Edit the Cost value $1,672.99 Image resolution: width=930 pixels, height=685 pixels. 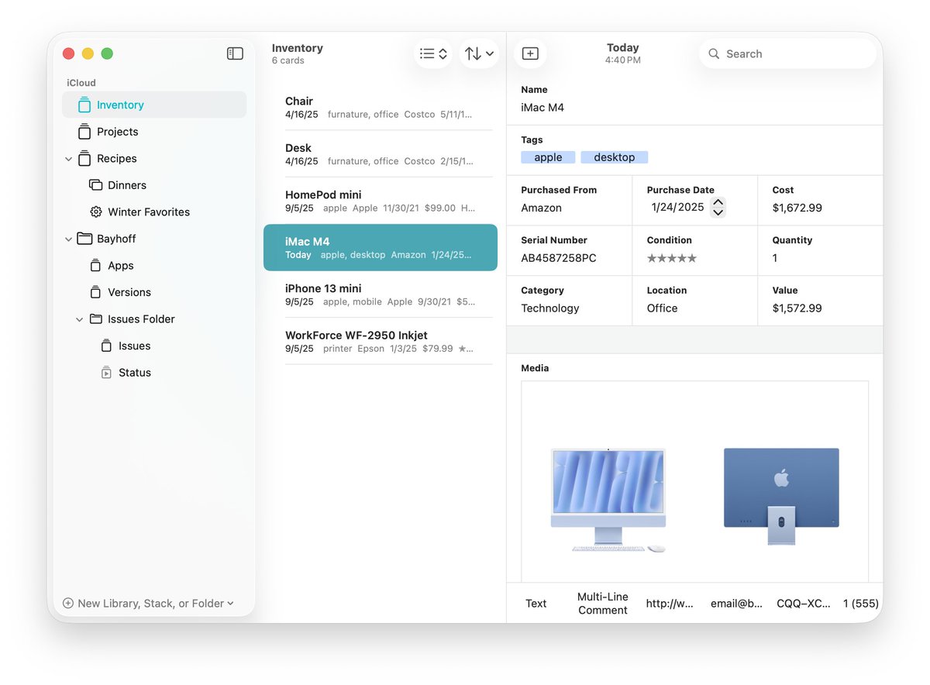pyautogui.click(x=797, y=208)
